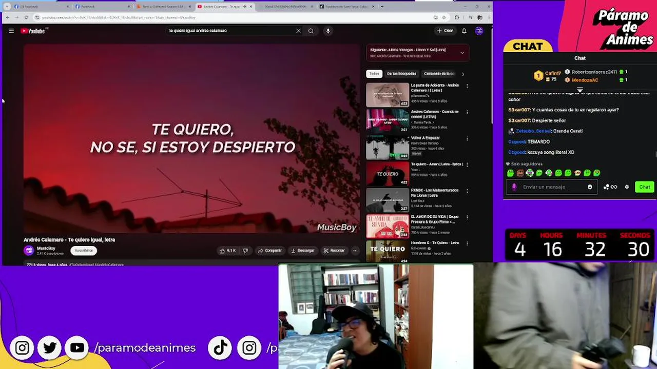This screenshot has height=369, width=657.
Task: Click the Compartir share button
Action: point(269,251)
